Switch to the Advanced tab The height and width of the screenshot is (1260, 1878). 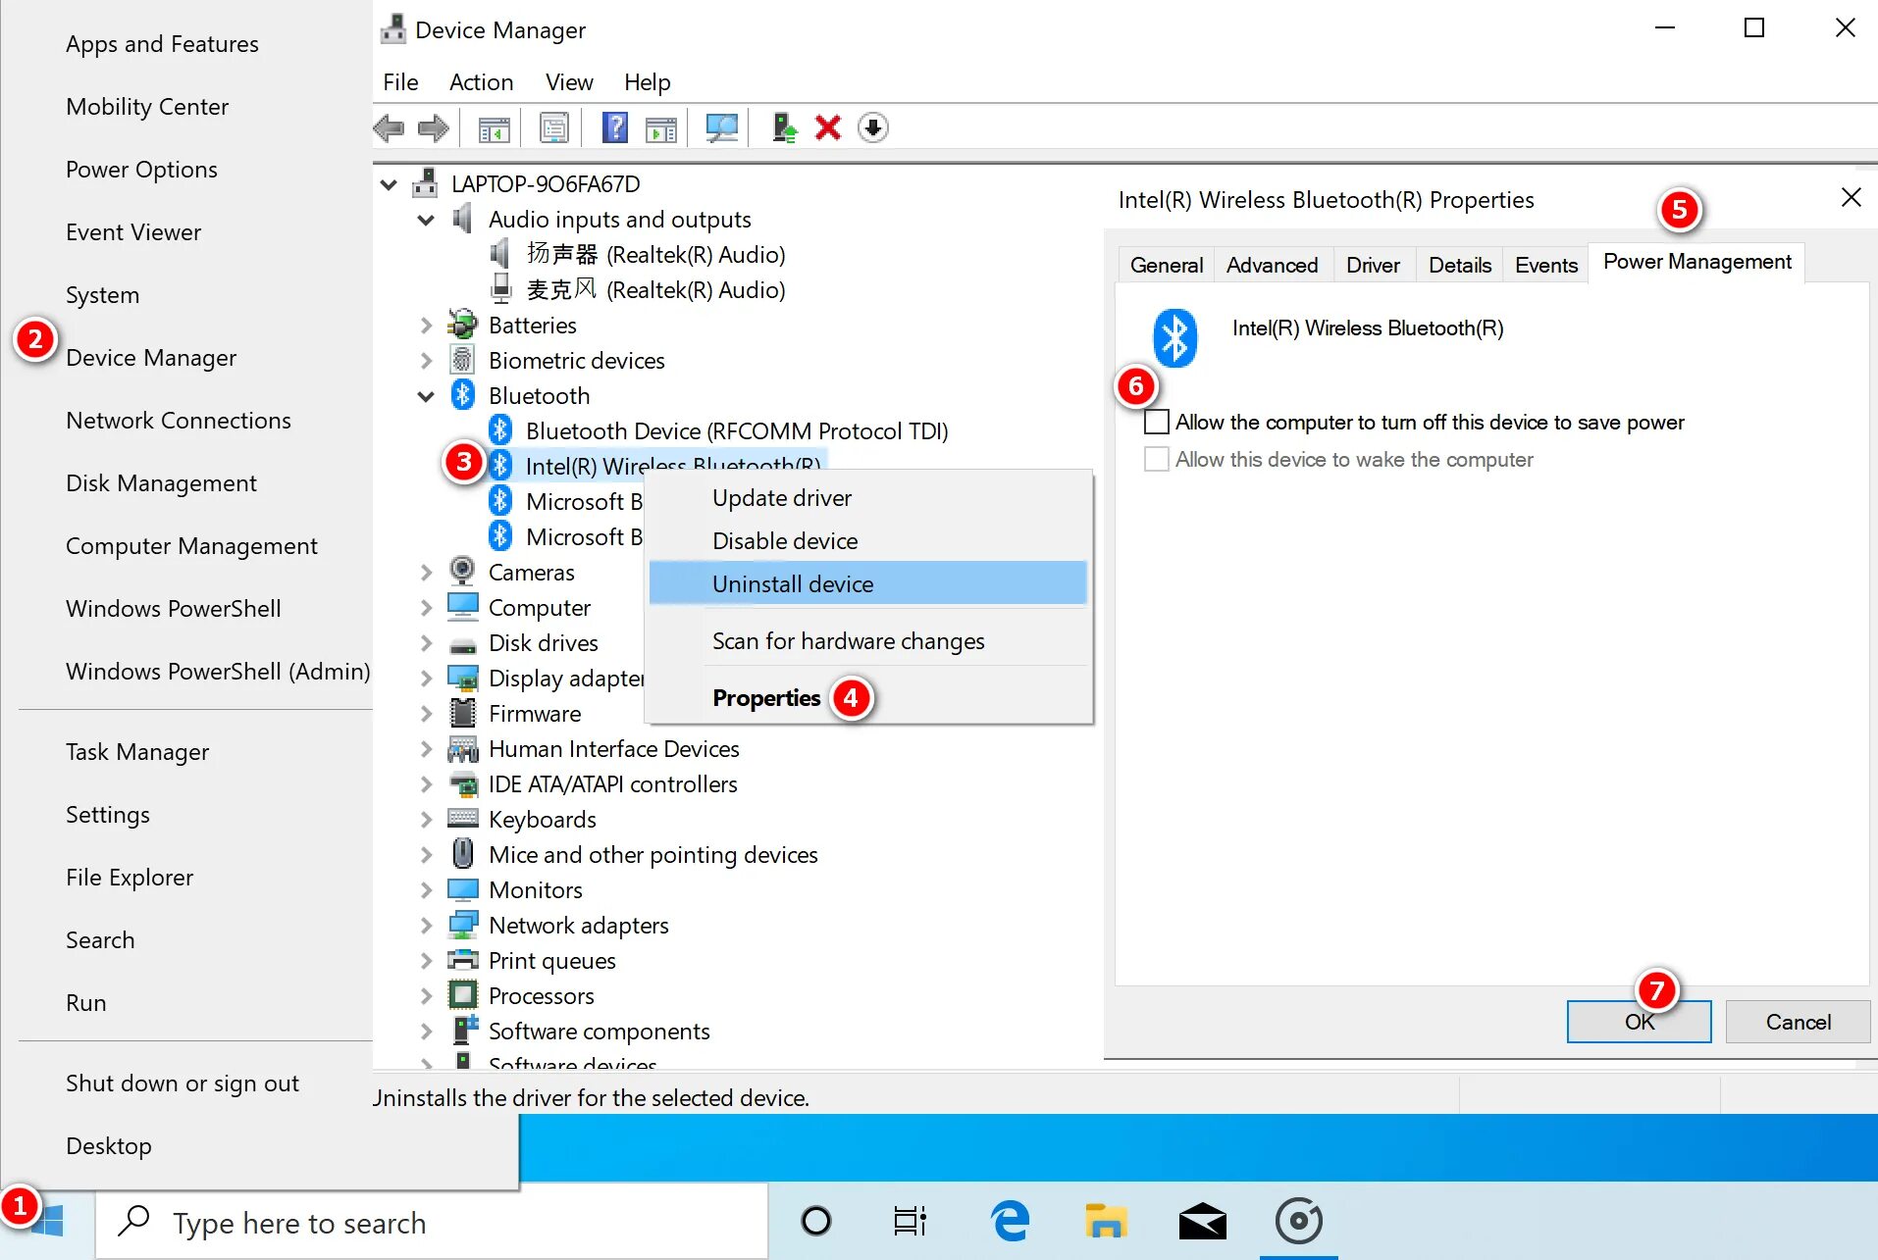[x=1272, y=265]
